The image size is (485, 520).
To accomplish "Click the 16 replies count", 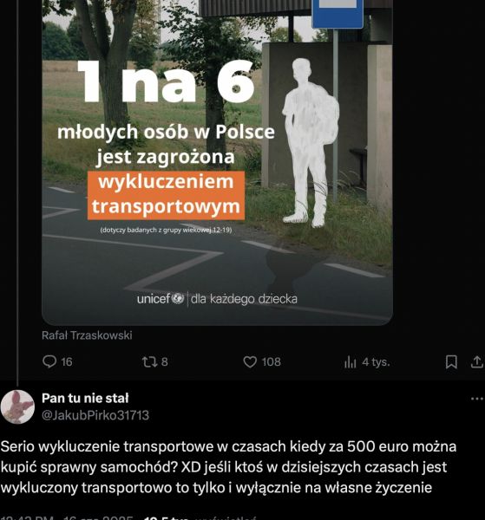I will (x=67, y=361).
